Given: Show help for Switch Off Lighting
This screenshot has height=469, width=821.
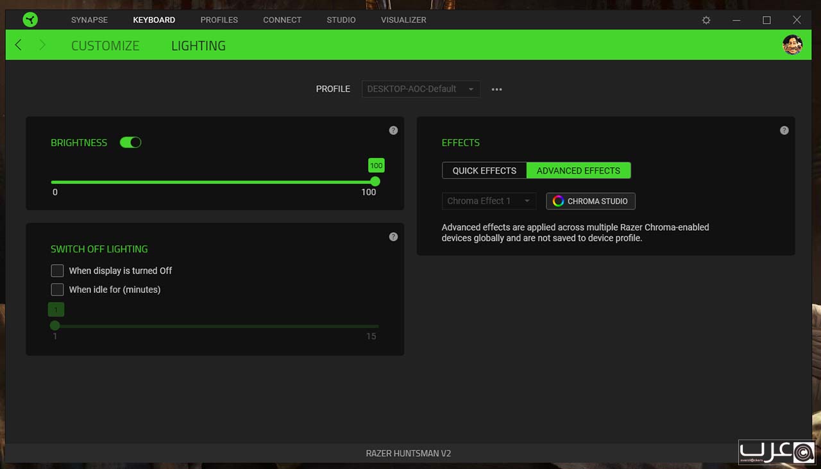Looking at the screenshot, I should point(393,237).
